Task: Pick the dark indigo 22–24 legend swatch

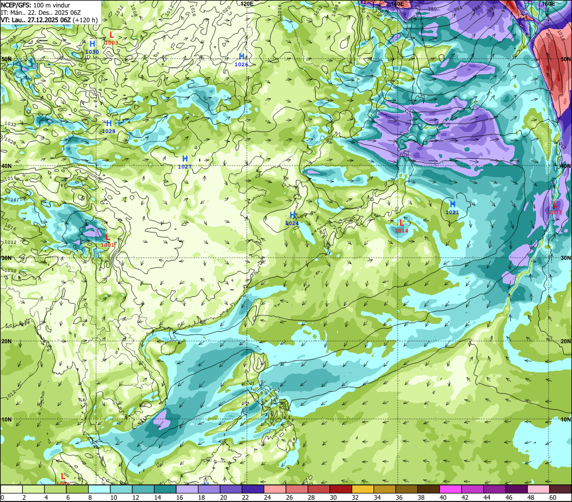Action: coord(253,489)
